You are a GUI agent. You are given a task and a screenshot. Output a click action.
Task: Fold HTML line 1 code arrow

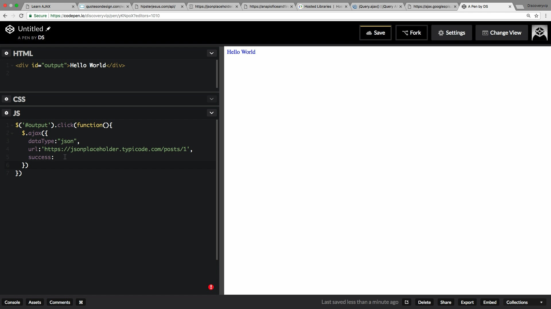tap(12, 66)
